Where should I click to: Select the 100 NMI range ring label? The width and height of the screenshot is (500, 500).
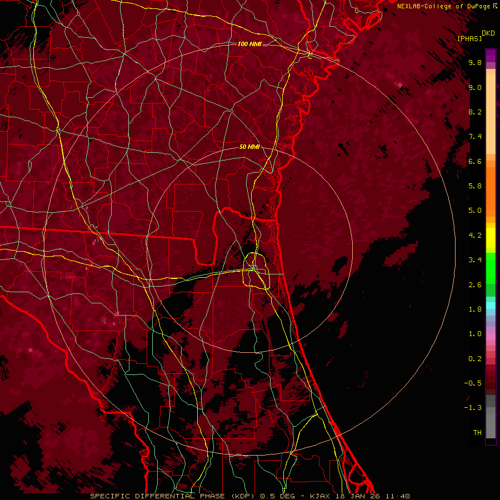[249, 44]
